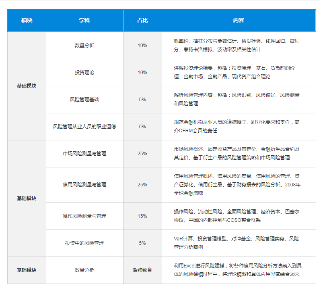This screenshot has width=321, height=288.
Task: Click the content text starting with 利用Excel进行风险建模
Action: pyautogui.click(x=237, y=270)
